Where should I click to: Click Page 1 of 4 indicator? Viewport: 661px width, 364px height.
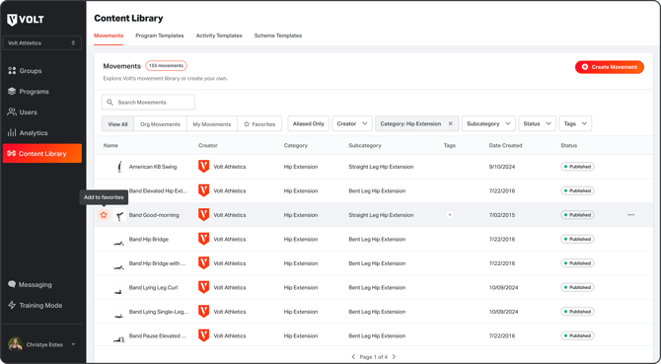[x=374, y=357]
